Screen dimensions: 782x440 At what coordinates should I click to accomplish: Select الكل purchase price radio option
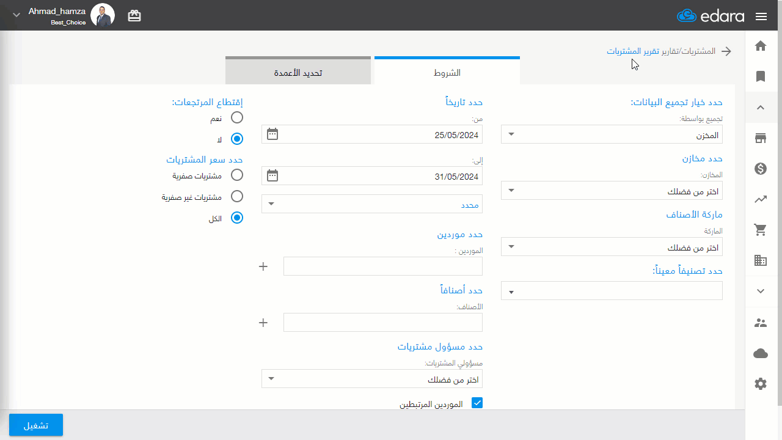click(x=237, y=218)
